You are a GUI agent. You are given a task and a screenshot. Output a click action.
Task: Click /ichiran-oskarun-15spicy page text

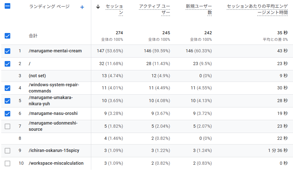coord(54,150)
